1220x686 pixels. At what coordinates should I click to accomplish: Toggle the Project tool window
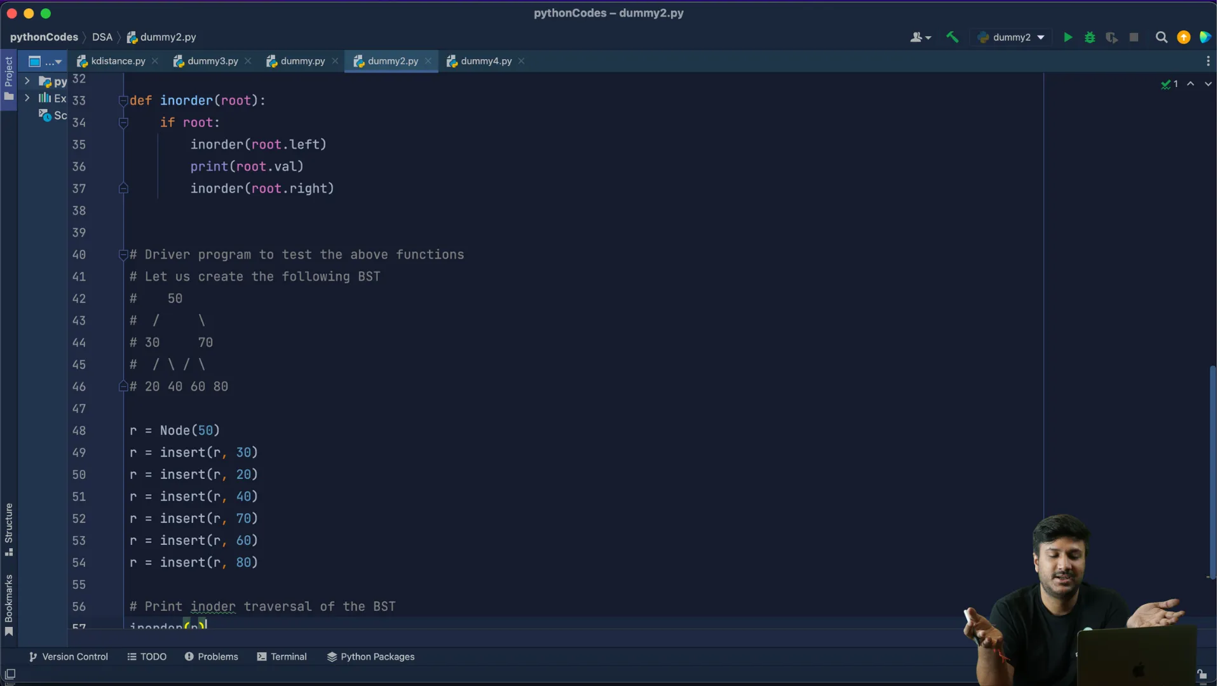pyautogui.click(x=8, y=79)
